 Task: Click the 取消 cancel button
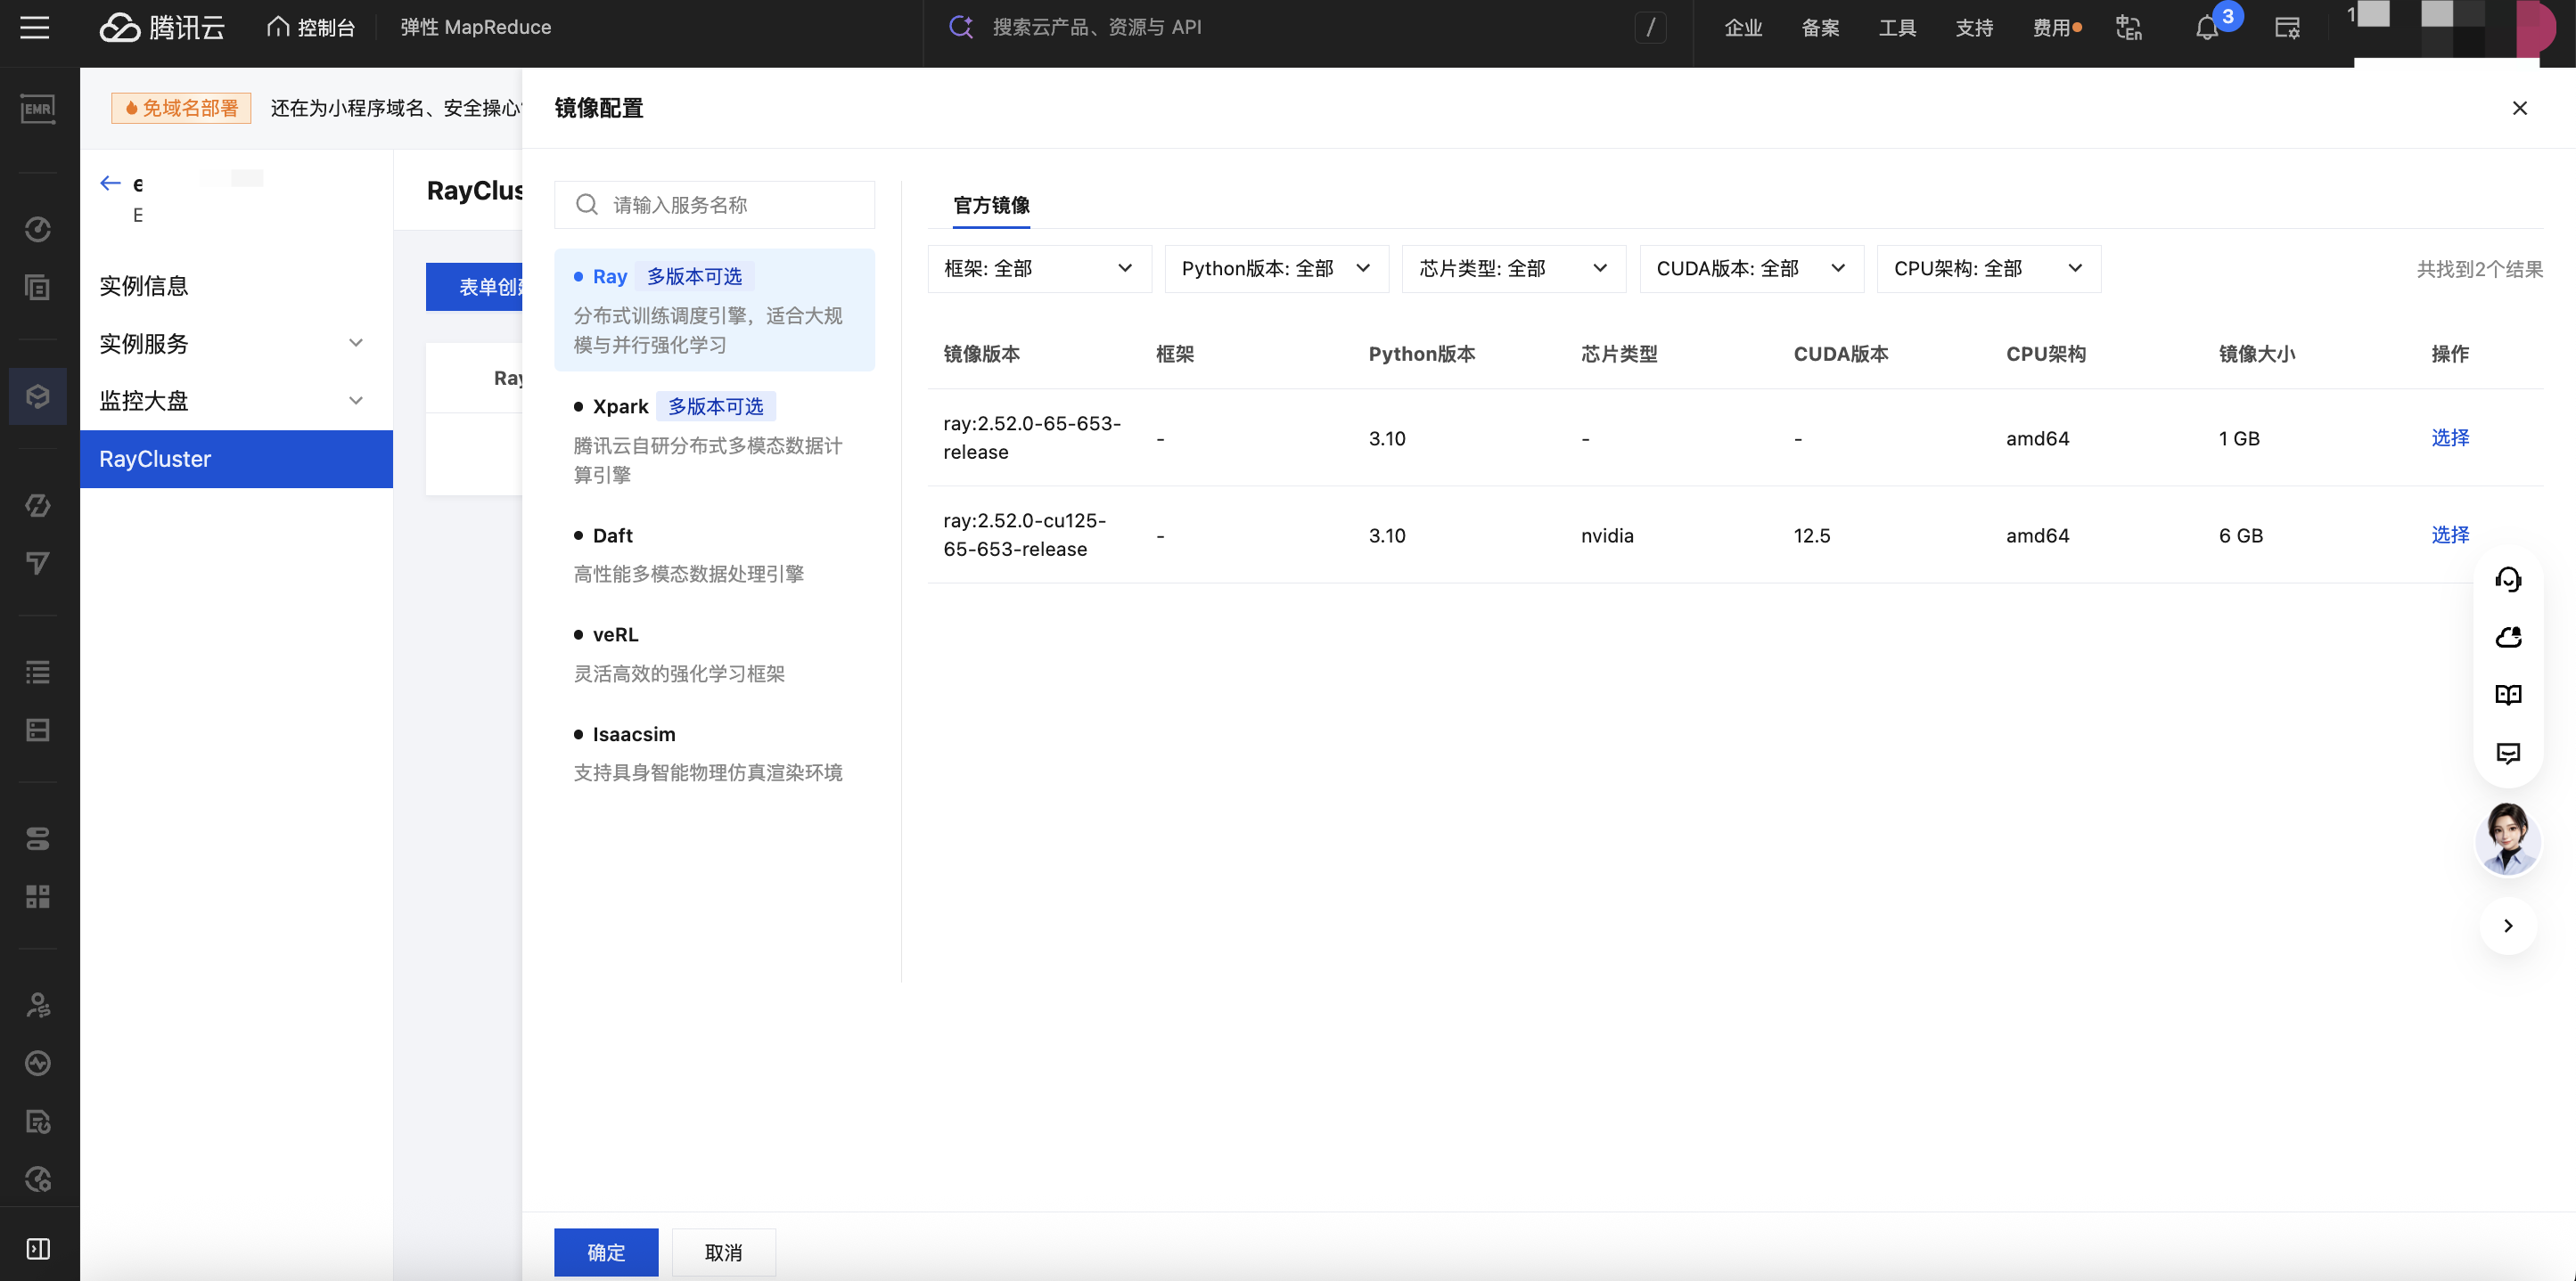[723, 1252]
